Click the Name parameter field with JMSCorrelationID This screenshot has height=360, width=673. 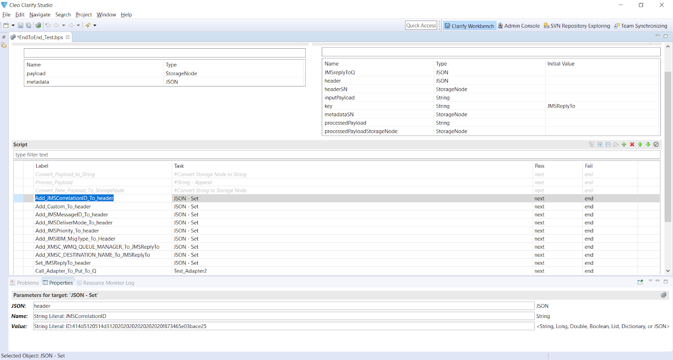(284, 316)
